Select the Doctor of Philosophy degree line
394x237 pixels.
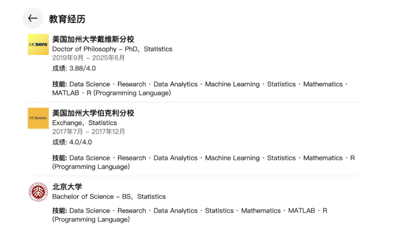pyautogui.click(x=112, y=49)
